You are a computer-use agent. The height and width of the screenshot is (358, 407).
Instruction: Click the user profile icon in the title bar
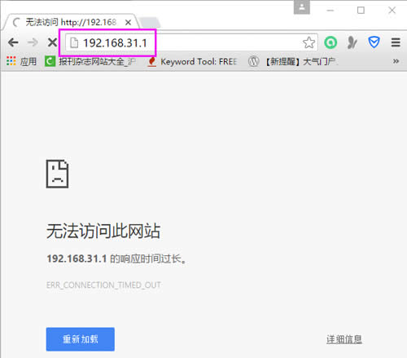tap(302, 7)
